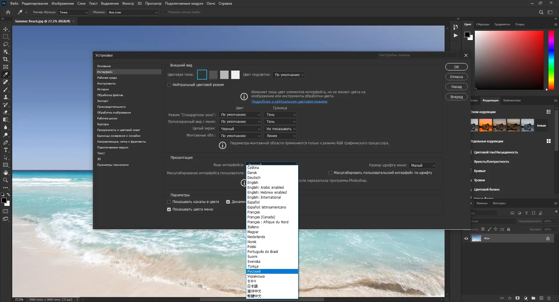This screenshot has height=302, width=559.
Task: Click Больше in the adjustment styles
Action: click(x=542, y=126)
